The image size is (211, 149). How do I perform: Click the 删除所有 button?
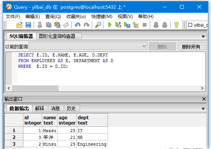[191, 47]
